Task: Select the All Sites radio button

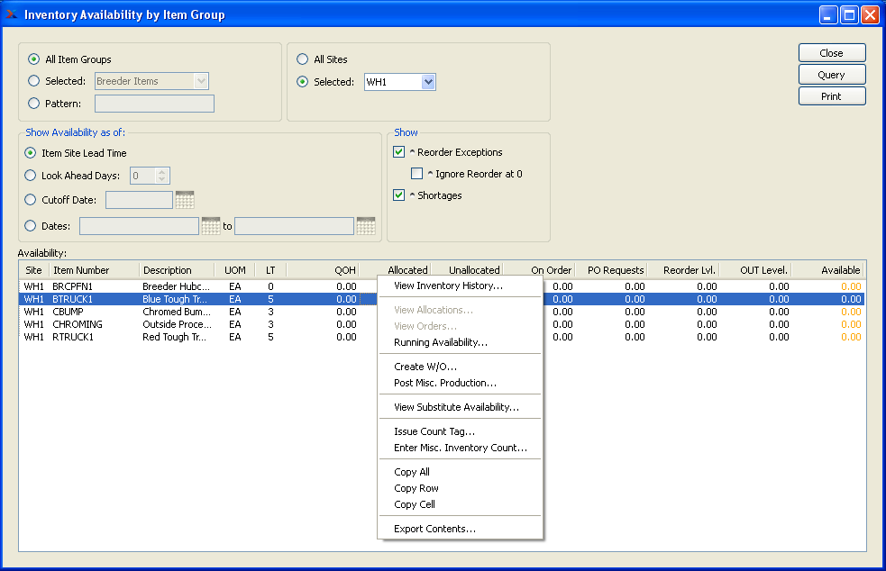Action: pyautogui.click(x=303, y=59)
